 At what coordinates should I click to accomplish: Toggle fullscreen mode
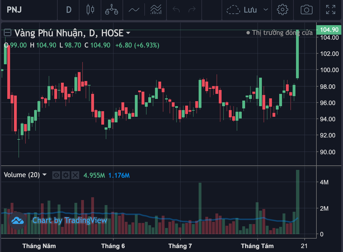point(331,10)
